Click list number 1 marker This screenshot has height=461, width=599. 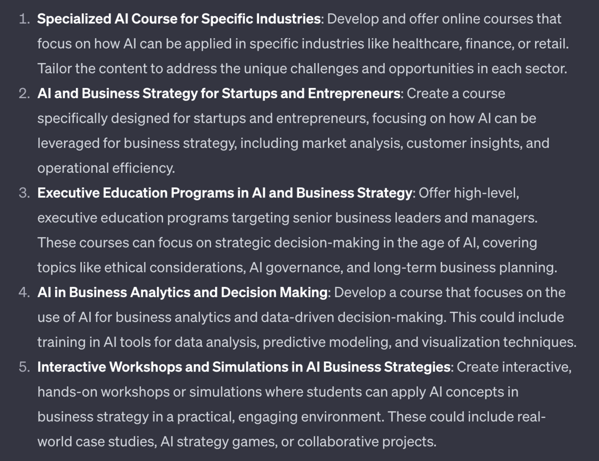24,19
